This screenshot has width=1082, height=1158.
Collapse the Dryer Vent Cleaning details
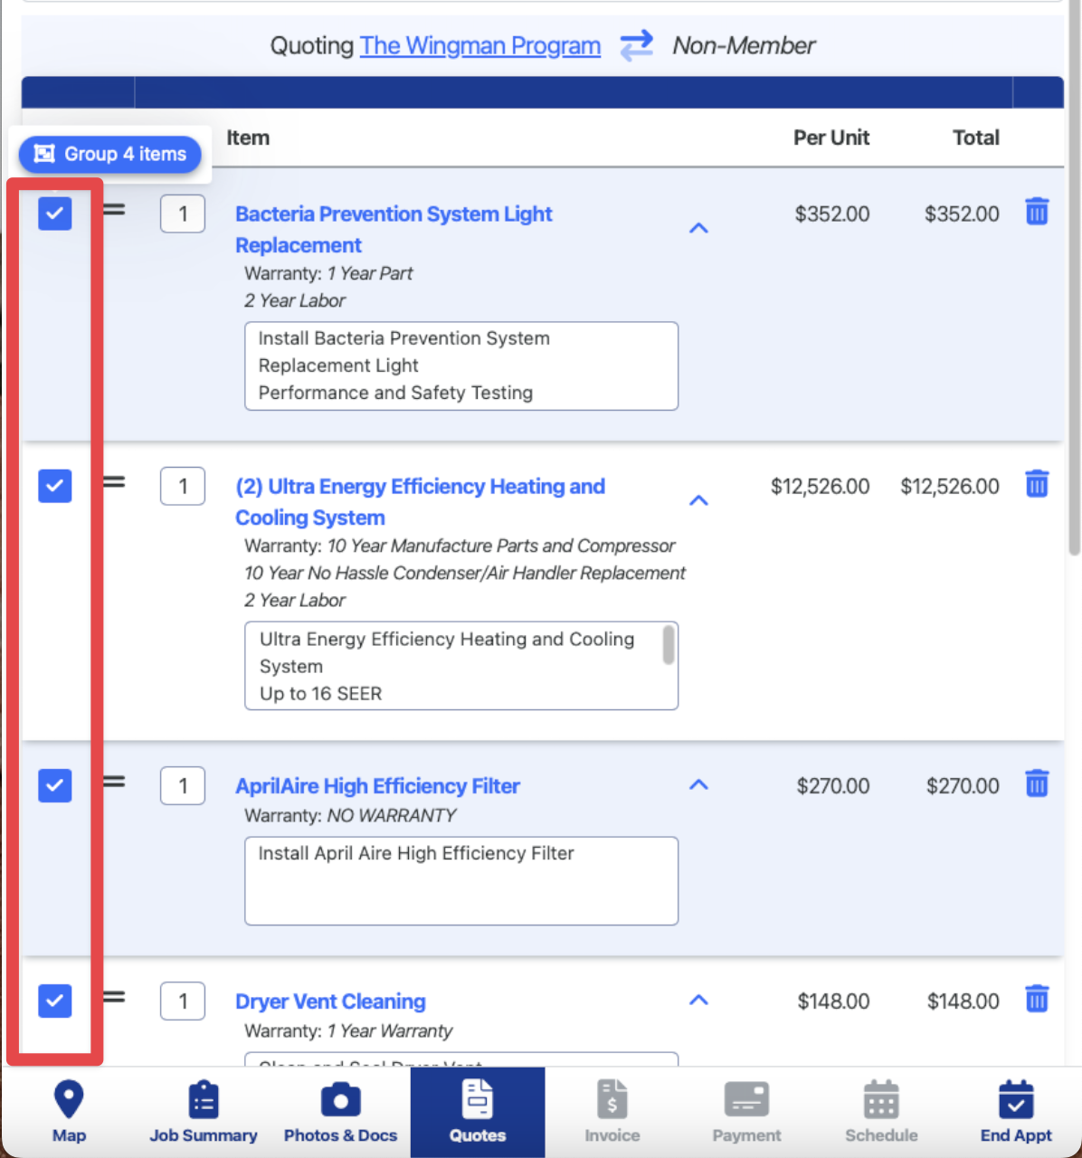click(698, 1000)
